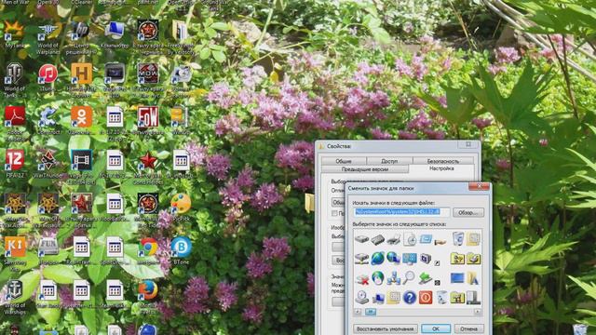
Task: Open the BTone blue B desktop shortcut
Action: [181, 250]
